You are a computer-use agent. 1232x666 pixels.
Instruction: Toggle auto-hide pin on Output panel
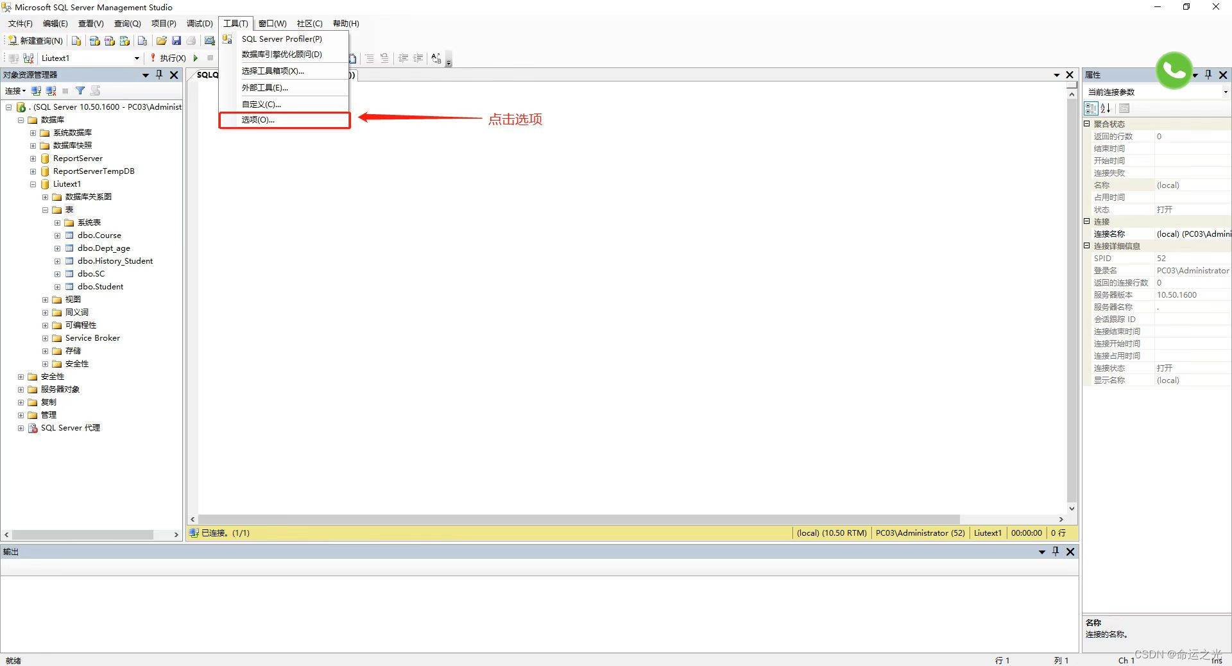tap(1056, 551)
